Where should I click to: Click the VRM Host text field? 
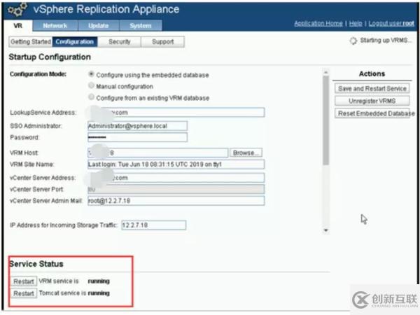158,153
